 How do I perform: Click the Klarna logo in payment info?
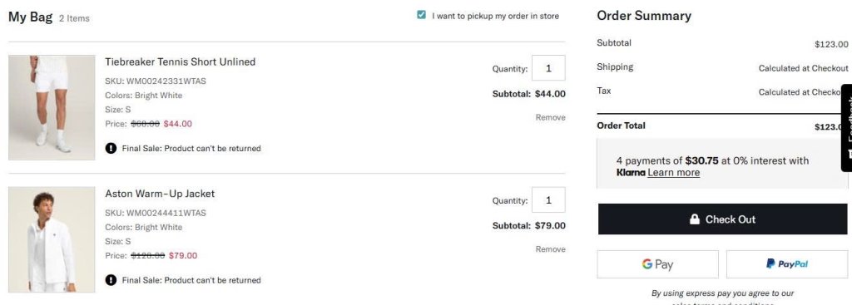coord(631,173)
